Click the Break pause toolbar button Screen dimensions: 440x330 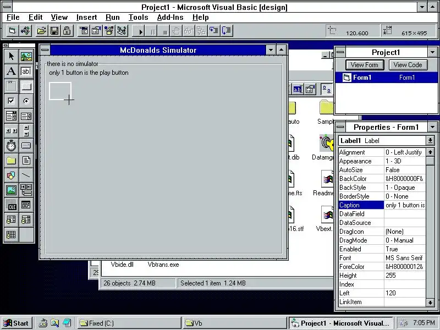(152, 31)
